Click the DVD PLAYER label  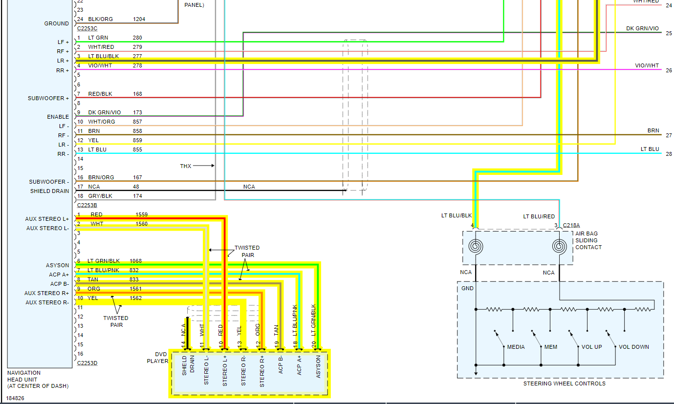[x=157, y=358]
